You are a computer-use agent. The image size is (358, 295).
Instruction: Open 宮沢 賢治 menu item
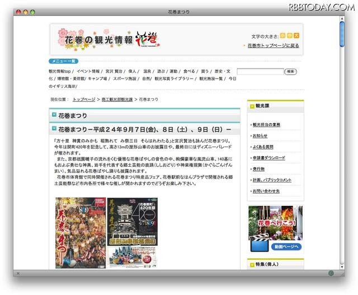[x=114, y=71]
